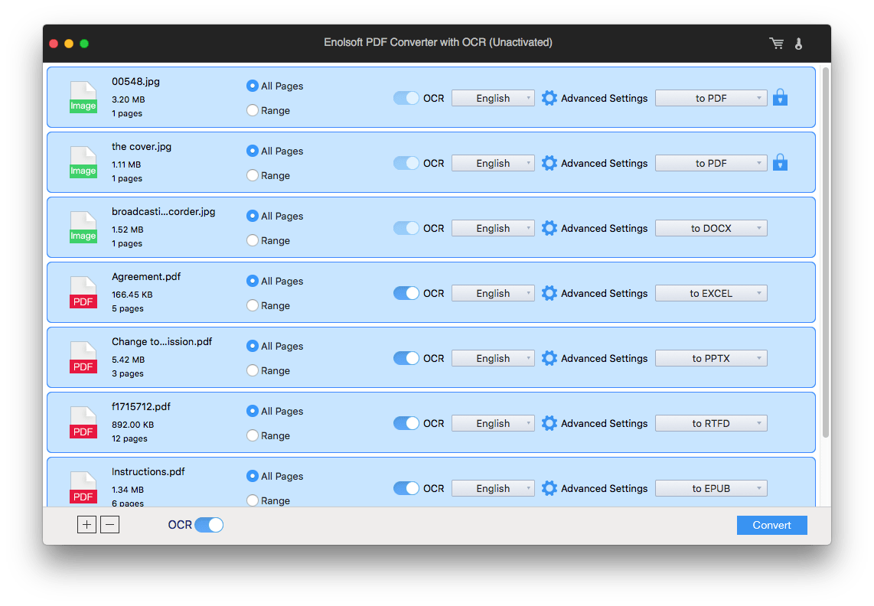
Task: Click the vertical scrollbar of file list
Action: (825, 252)
